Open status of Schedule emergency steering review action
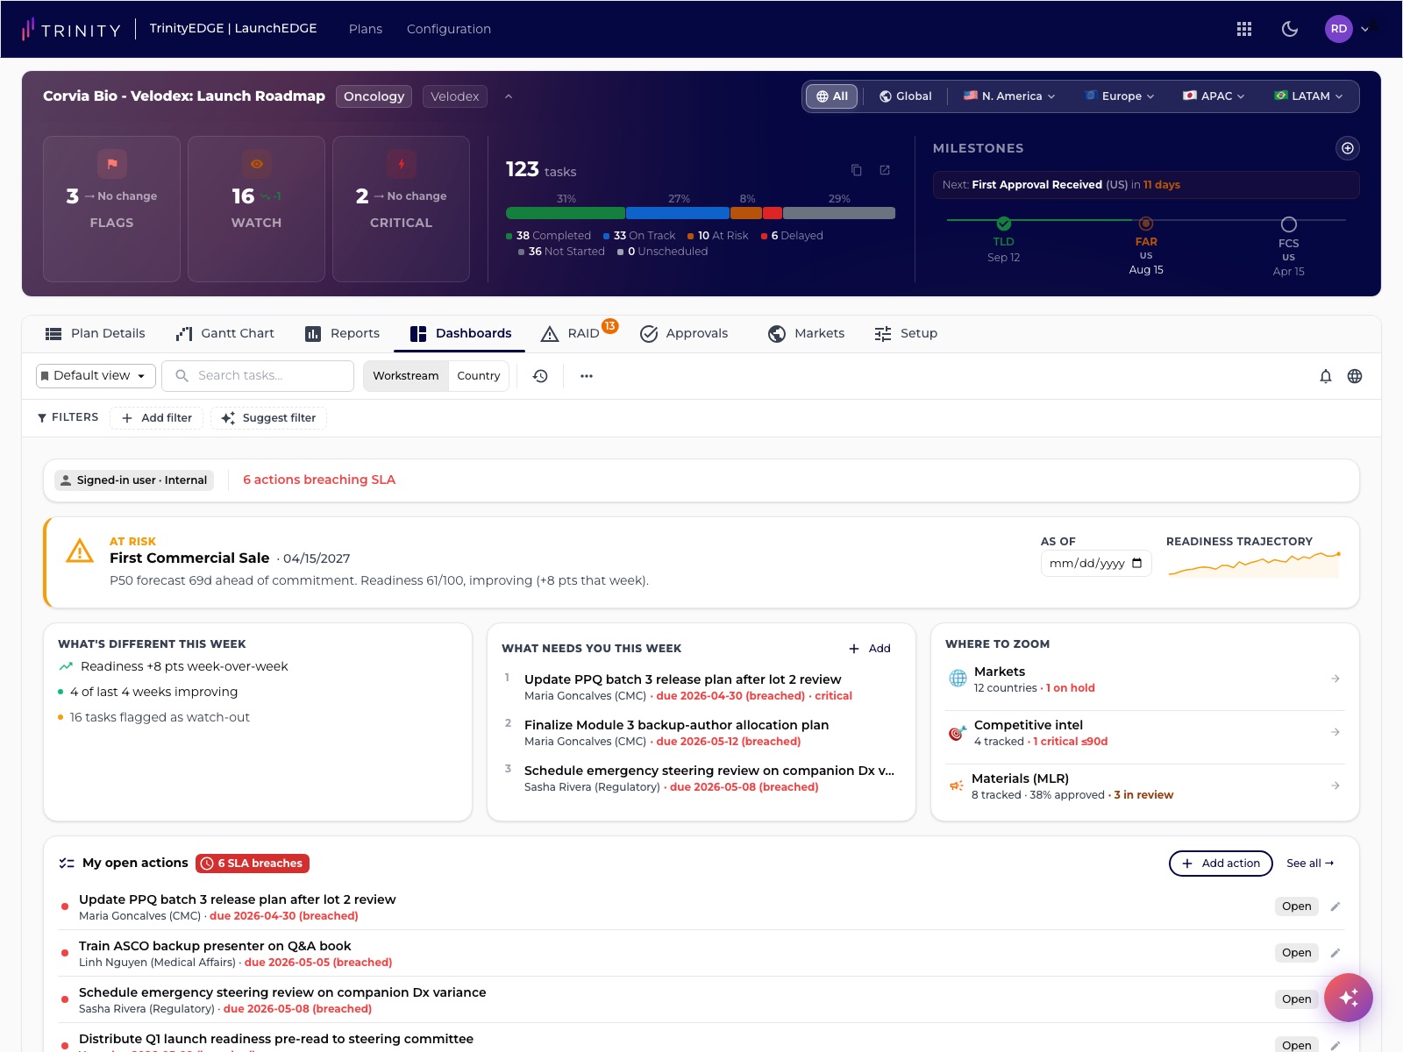This screenshot has width=1403, height=1052. 1297,999
